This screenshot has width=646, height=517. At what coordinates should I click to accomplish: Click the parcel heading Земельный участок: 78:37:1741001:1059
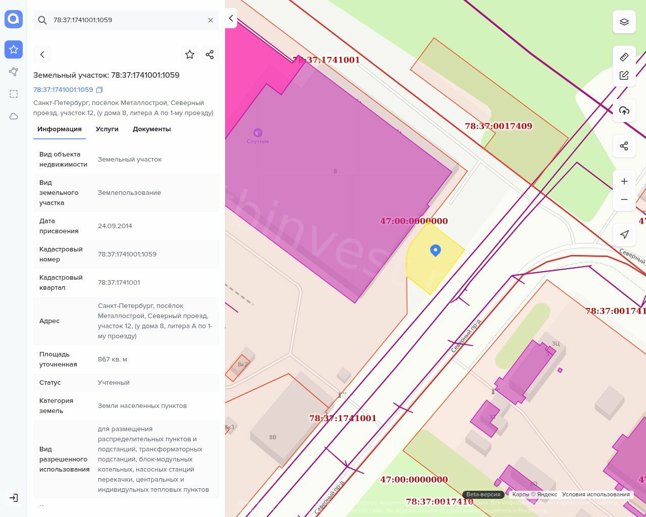(x=106, y=75)
